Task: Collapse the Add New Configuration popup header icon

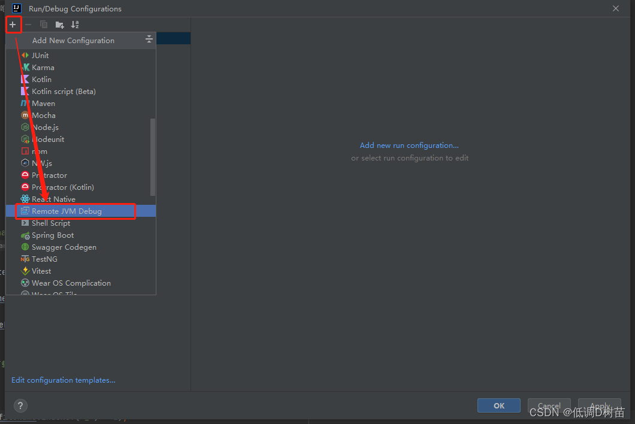Action: pyautogui.click(x=149, y=39)
